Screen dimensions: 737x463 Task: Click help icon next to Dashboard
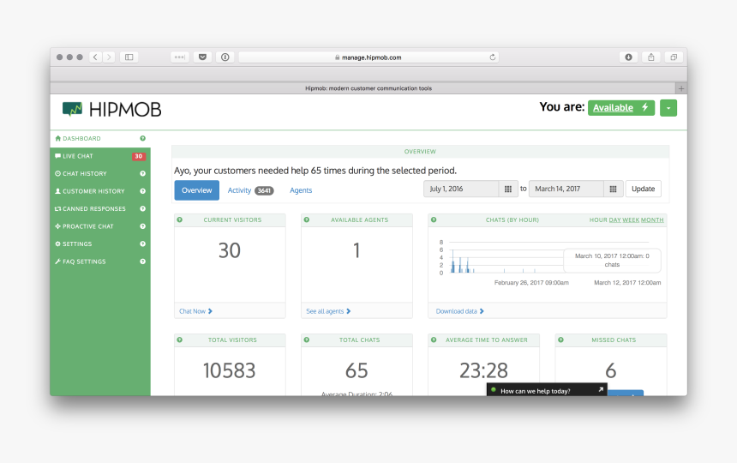click(x=142, y=138)
